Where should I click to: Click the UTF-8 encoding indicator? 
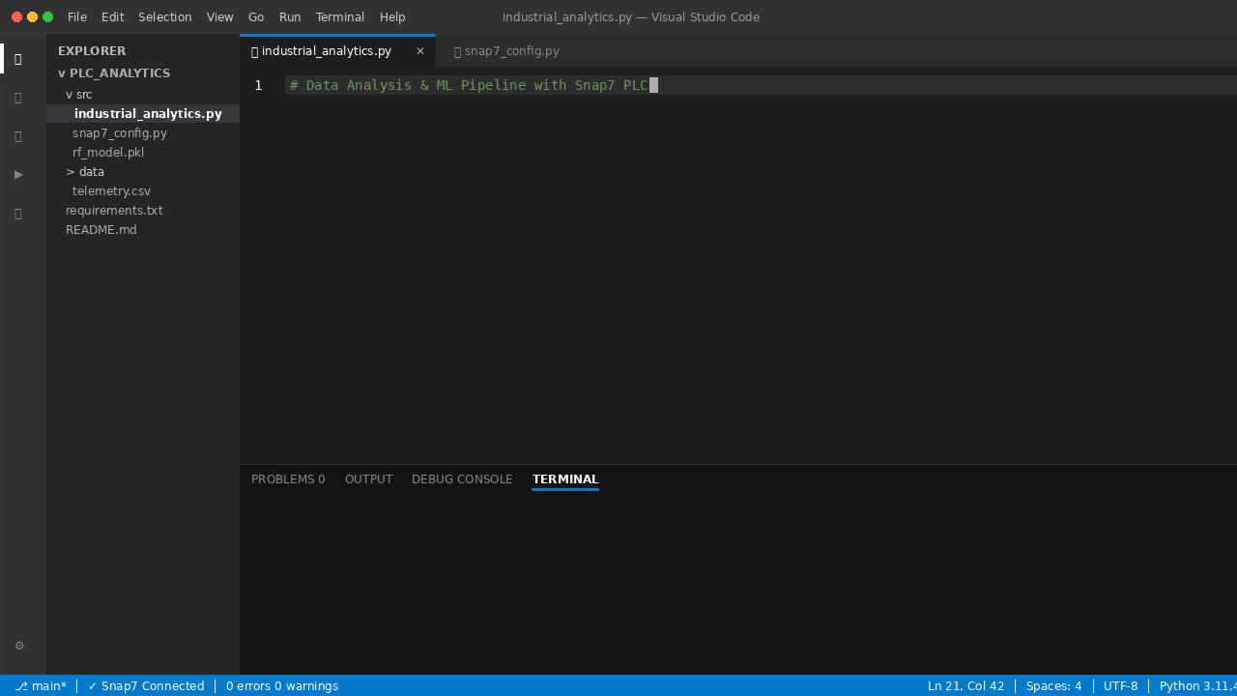pos(1120,686)
